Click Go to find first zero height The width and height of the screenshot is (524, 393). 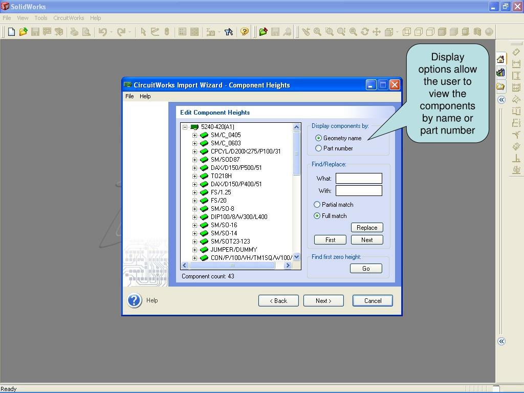(366, 268)
